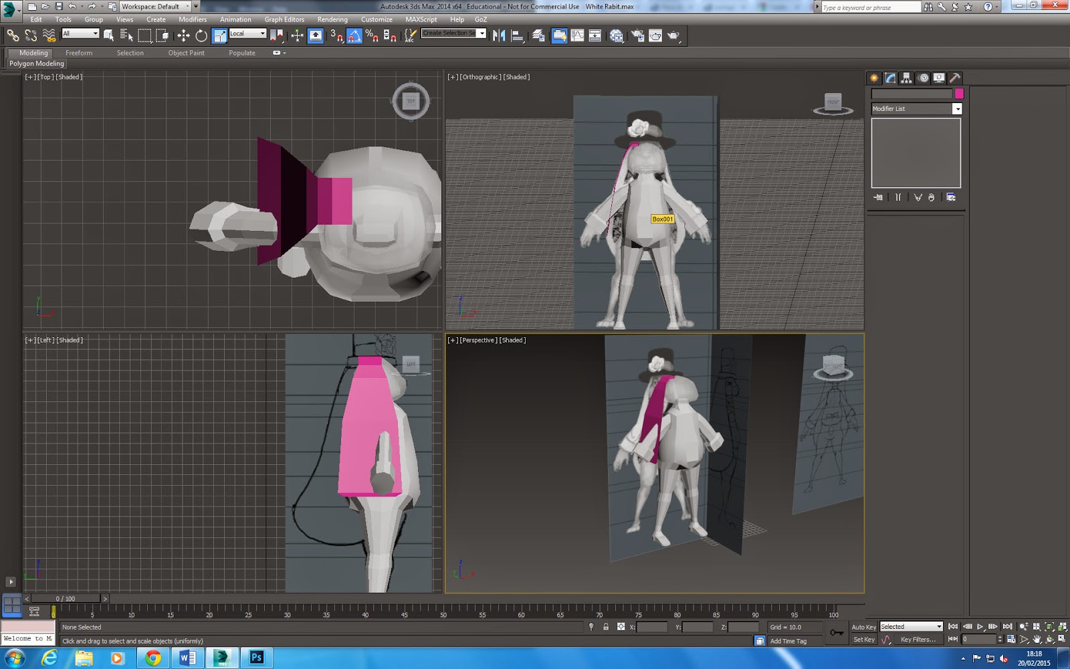The width and height of the screenshot is (1070, 669).
Task: Open the Hierarchy panel tab
Action: pos(906,78)
